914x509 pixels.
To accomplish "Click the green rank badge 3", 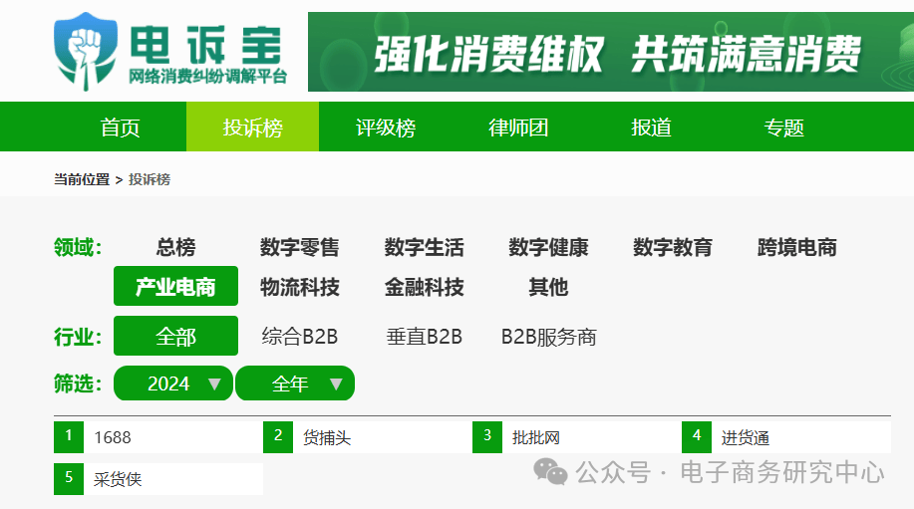I will [487, 437].
